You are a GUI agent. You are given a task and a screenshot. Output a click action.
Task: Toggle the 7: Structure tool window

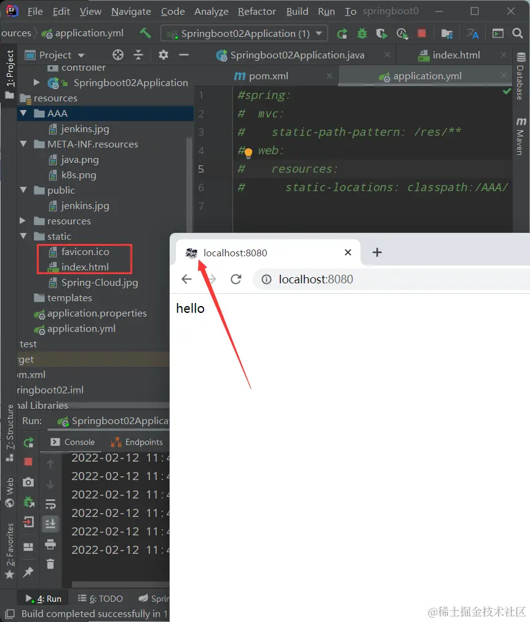coord(9,432)
